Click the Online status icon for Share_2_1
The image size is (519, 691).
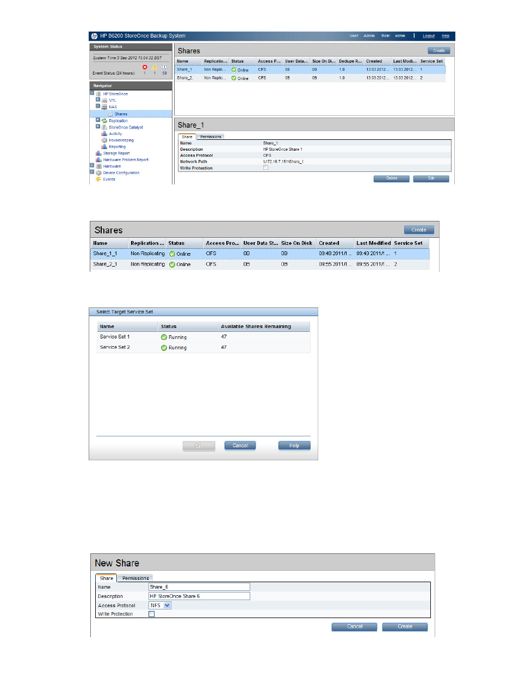point(172,264)
